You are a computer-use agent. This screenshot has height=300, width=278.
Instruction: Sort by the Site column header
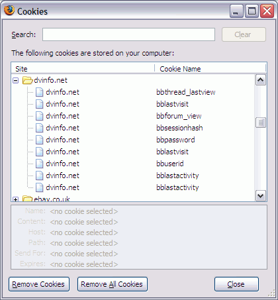pyautogui.click(x=83, y=69)
